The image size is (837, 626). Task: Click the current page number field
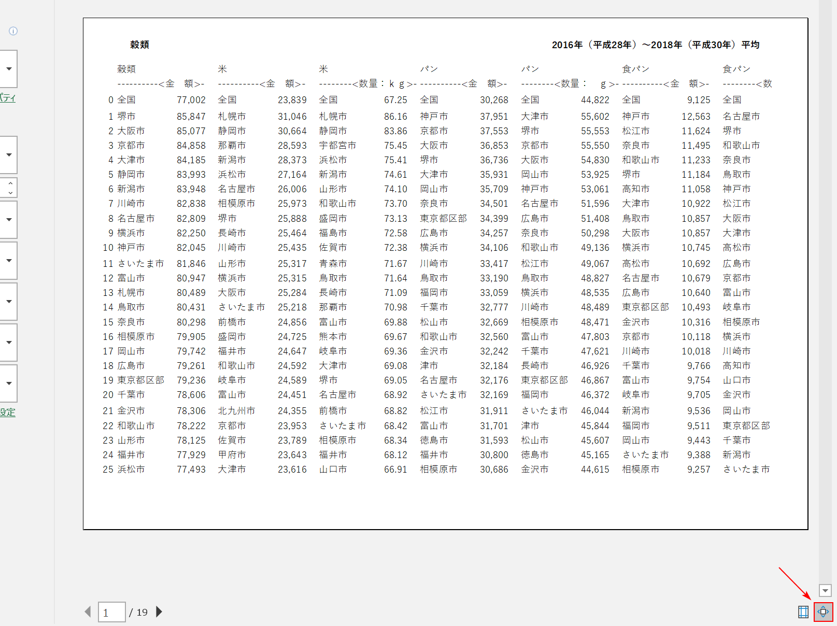[111, 612]
